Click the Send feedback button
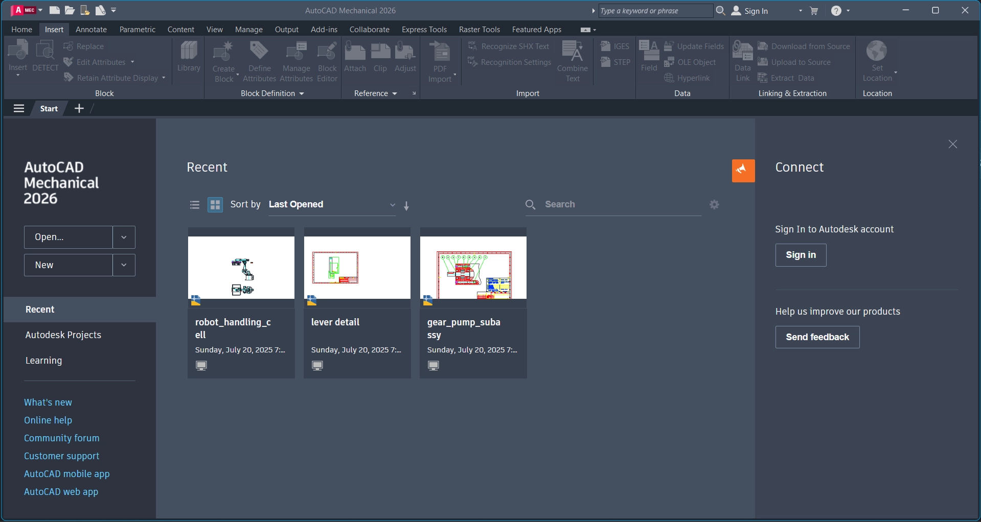 pyautogui.click(x=817, y=337)
